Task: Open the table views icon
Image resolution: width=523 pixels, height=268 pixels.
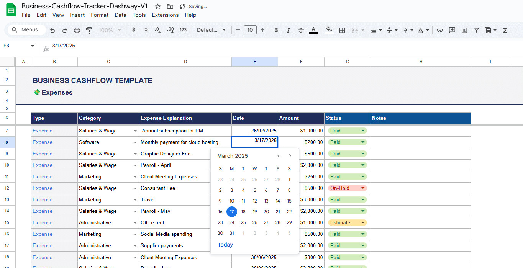Action: coord(490,30)
